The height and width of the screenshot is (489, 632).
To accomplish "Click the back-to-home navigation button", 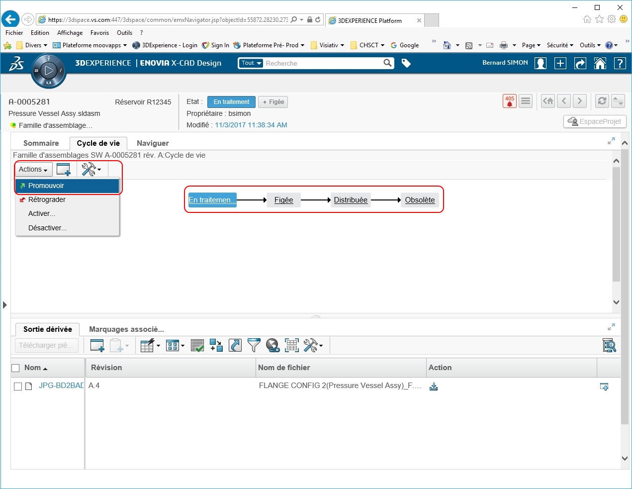I will (548, 101).
